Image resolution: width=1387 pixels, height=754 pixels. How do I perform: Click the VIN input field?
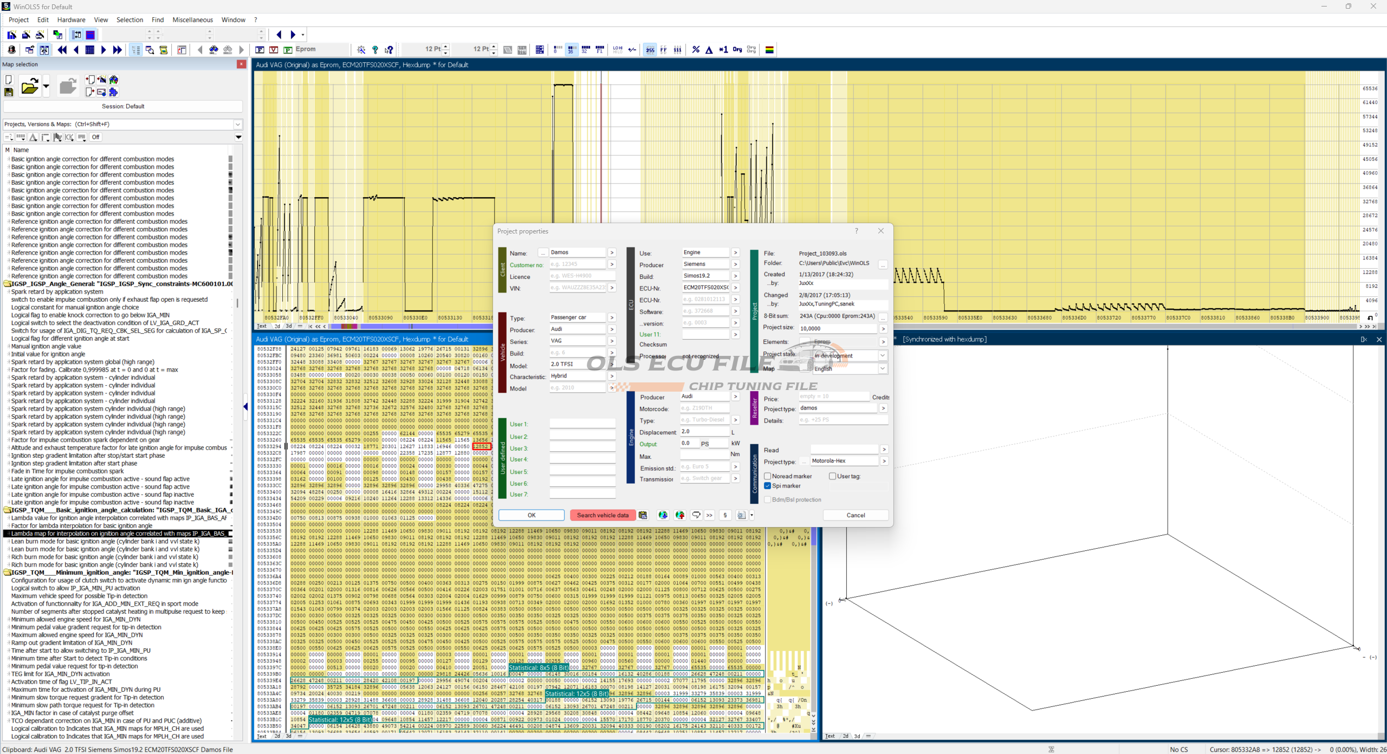tap(578, 288)
